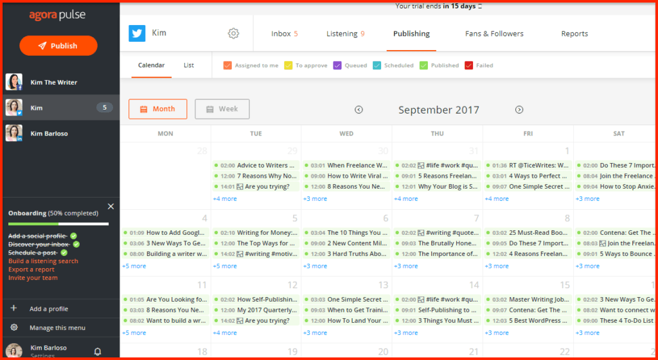Go to previous month with left arrow

[x=359, y=110]
